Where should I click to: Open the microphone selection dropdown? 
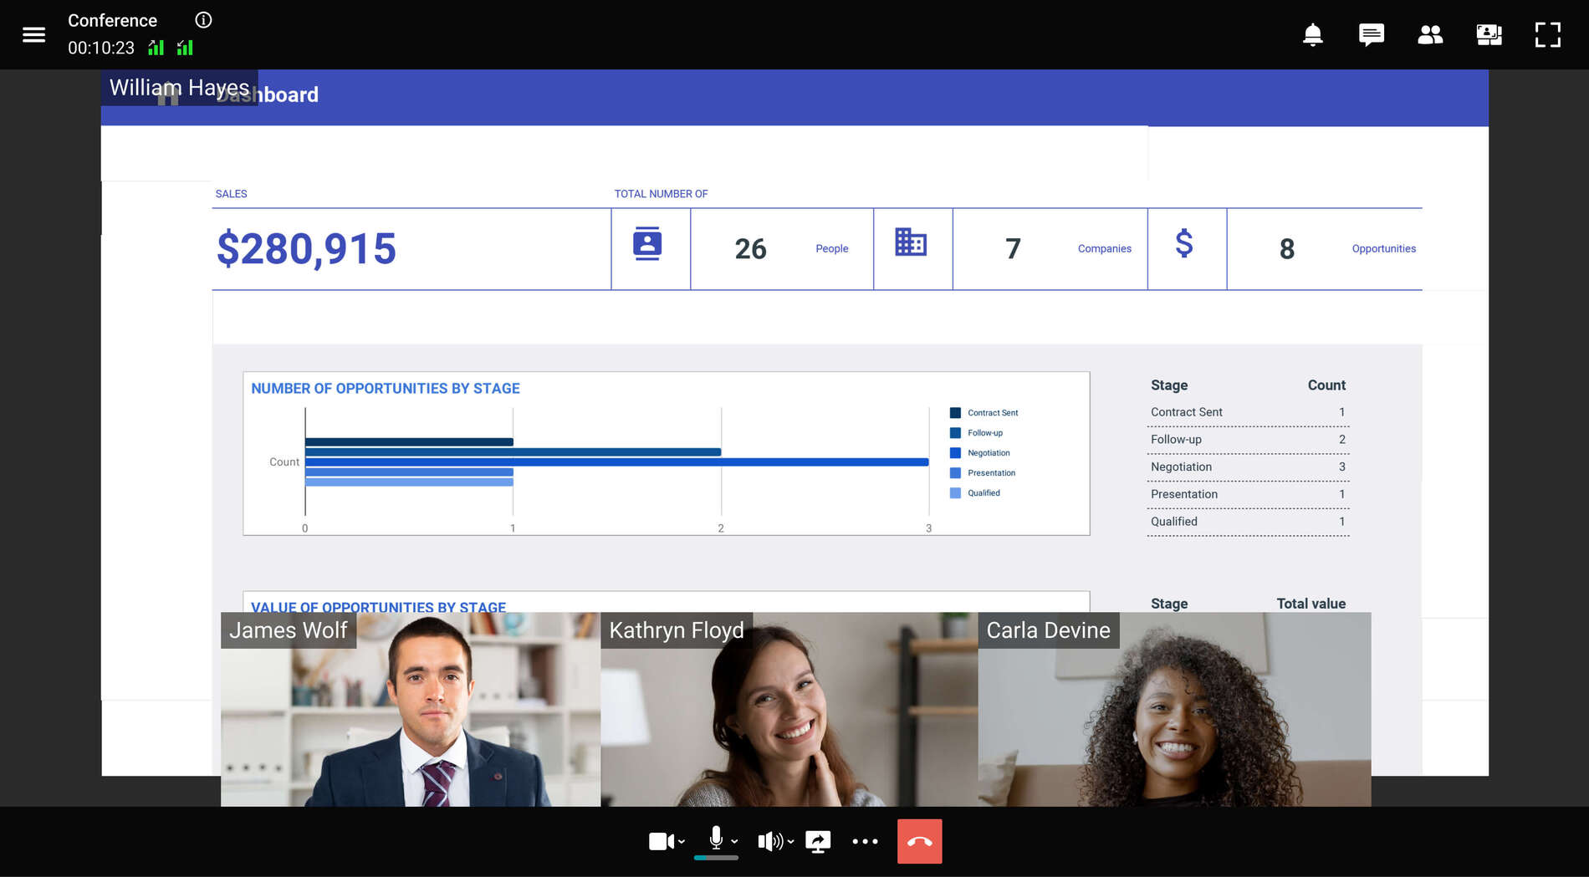734,843
